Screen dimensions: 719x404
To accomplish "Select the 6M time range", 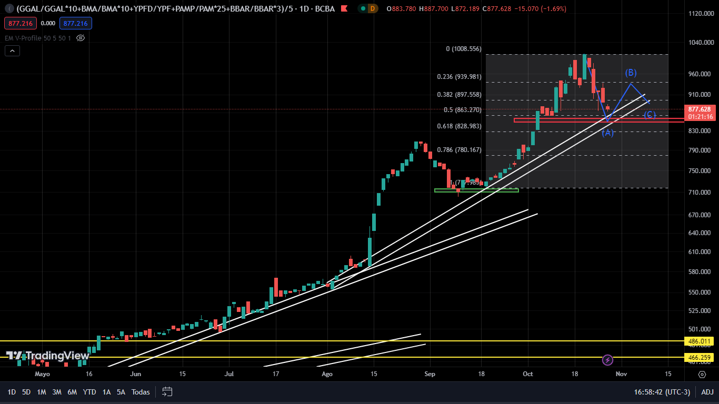I will (x=72, y=392).
